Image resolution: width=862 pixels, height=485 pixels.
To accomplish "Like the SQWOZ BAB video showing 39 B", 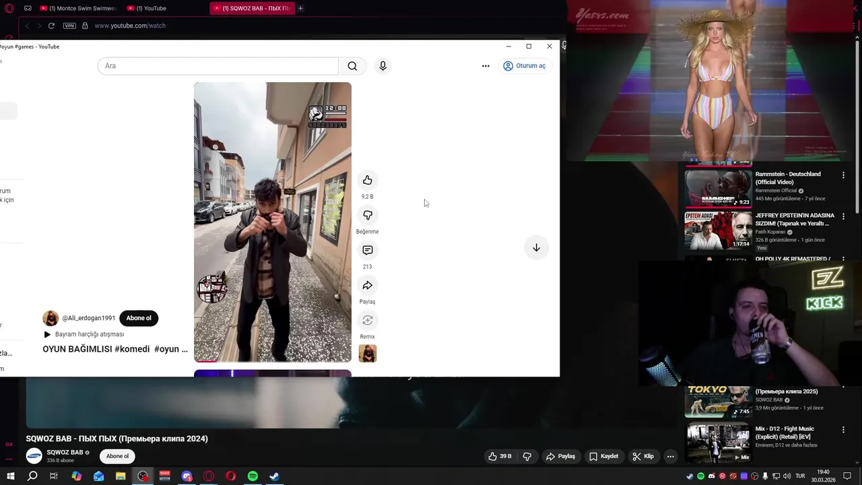I will click(x=500, y=456).
